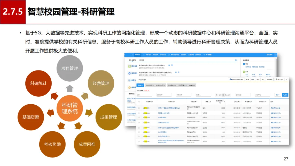Click the central 科研管理系统 circle
The height and width of the screenshot is (166, 295).
tap(70, 108)
